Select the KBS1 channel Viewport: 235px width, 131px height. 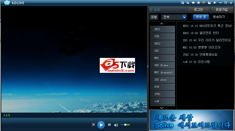point(162,29)
